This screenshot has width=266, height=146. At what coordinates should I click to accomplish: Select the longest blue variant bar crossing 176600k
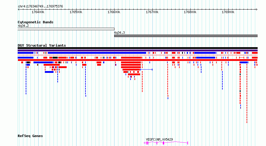click(x=97, y=53)
